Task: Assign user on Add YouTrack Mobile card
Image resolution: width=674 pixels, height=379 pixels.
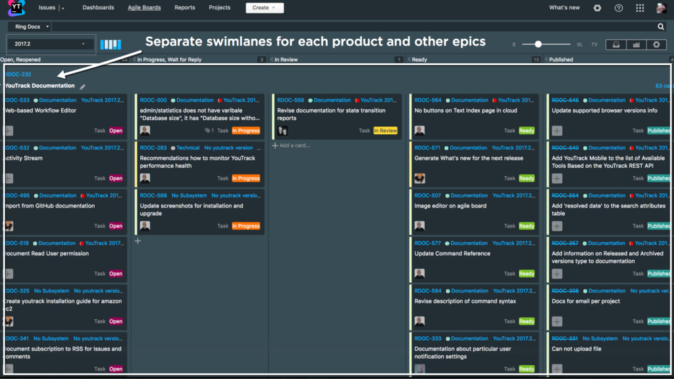Action: tap(557, 178)
